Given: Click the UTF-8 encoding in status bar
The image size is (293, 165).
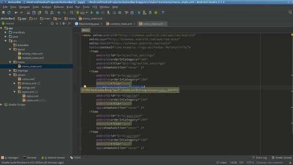Looking at the screenshot, I should point(250,163).
